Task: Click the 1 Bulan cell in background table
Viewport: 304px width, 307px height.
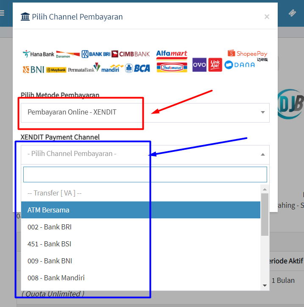Action: [x=283, y=280]
